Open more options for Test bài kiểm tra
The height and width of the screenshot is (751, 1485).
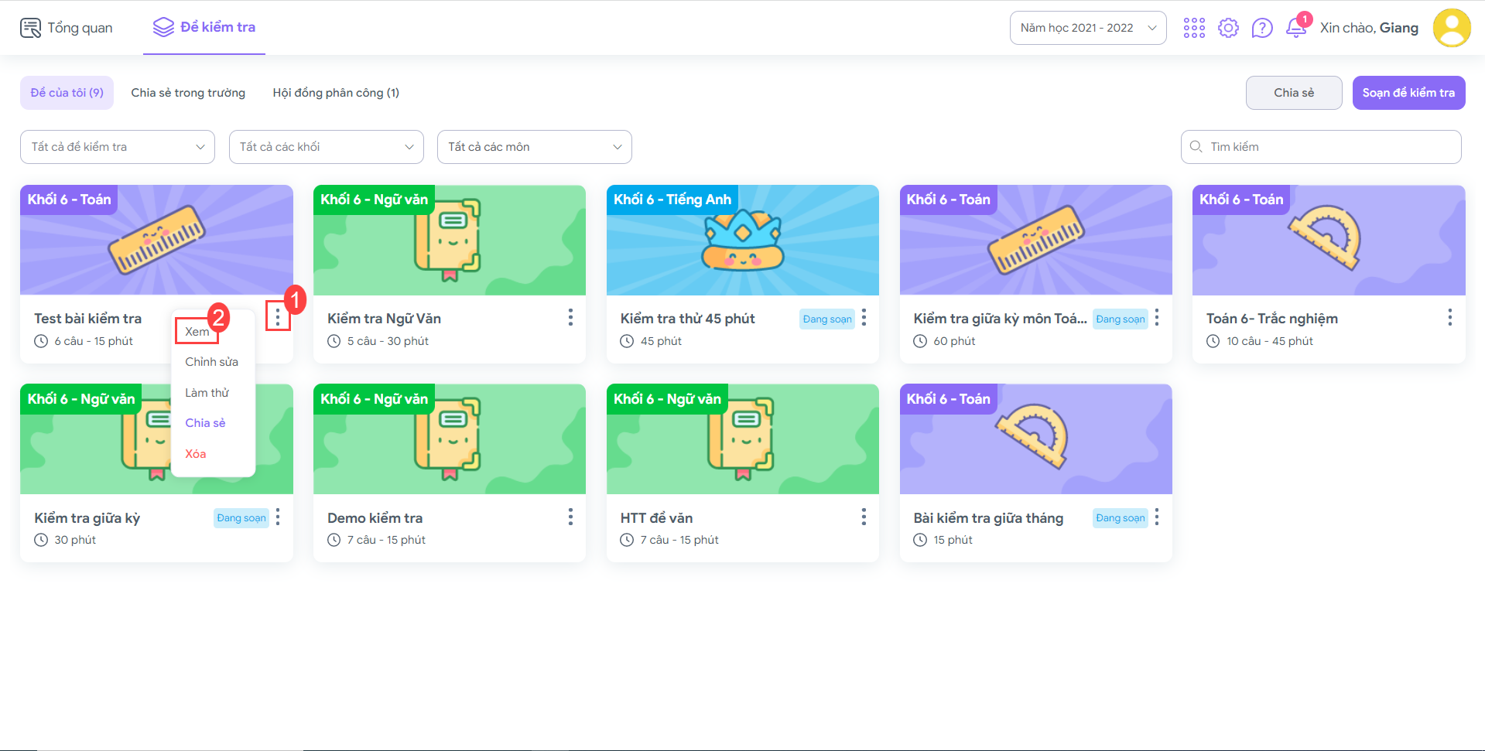(x=278, y=316)
